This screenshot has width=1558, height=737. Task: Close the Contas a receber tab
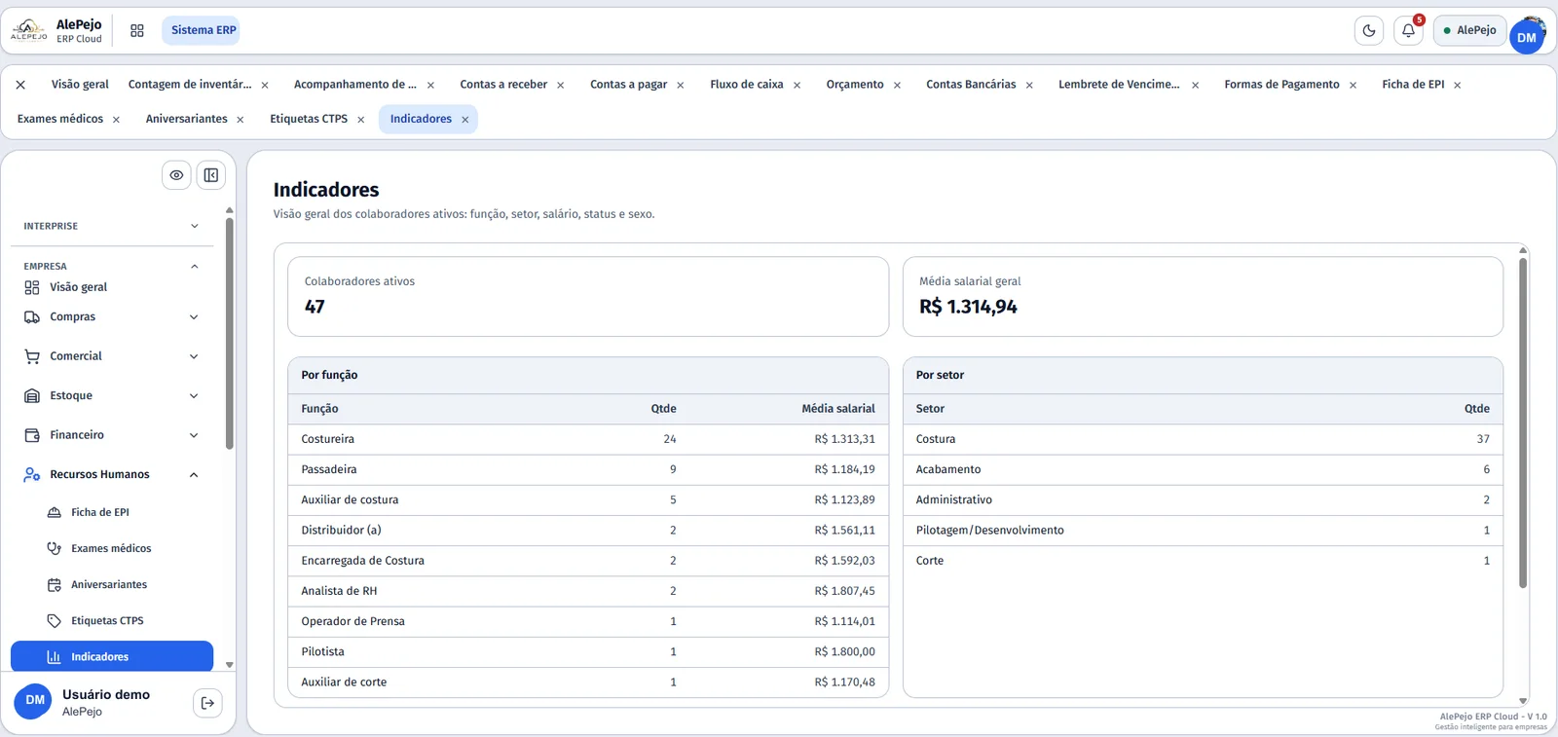[561, 86]
